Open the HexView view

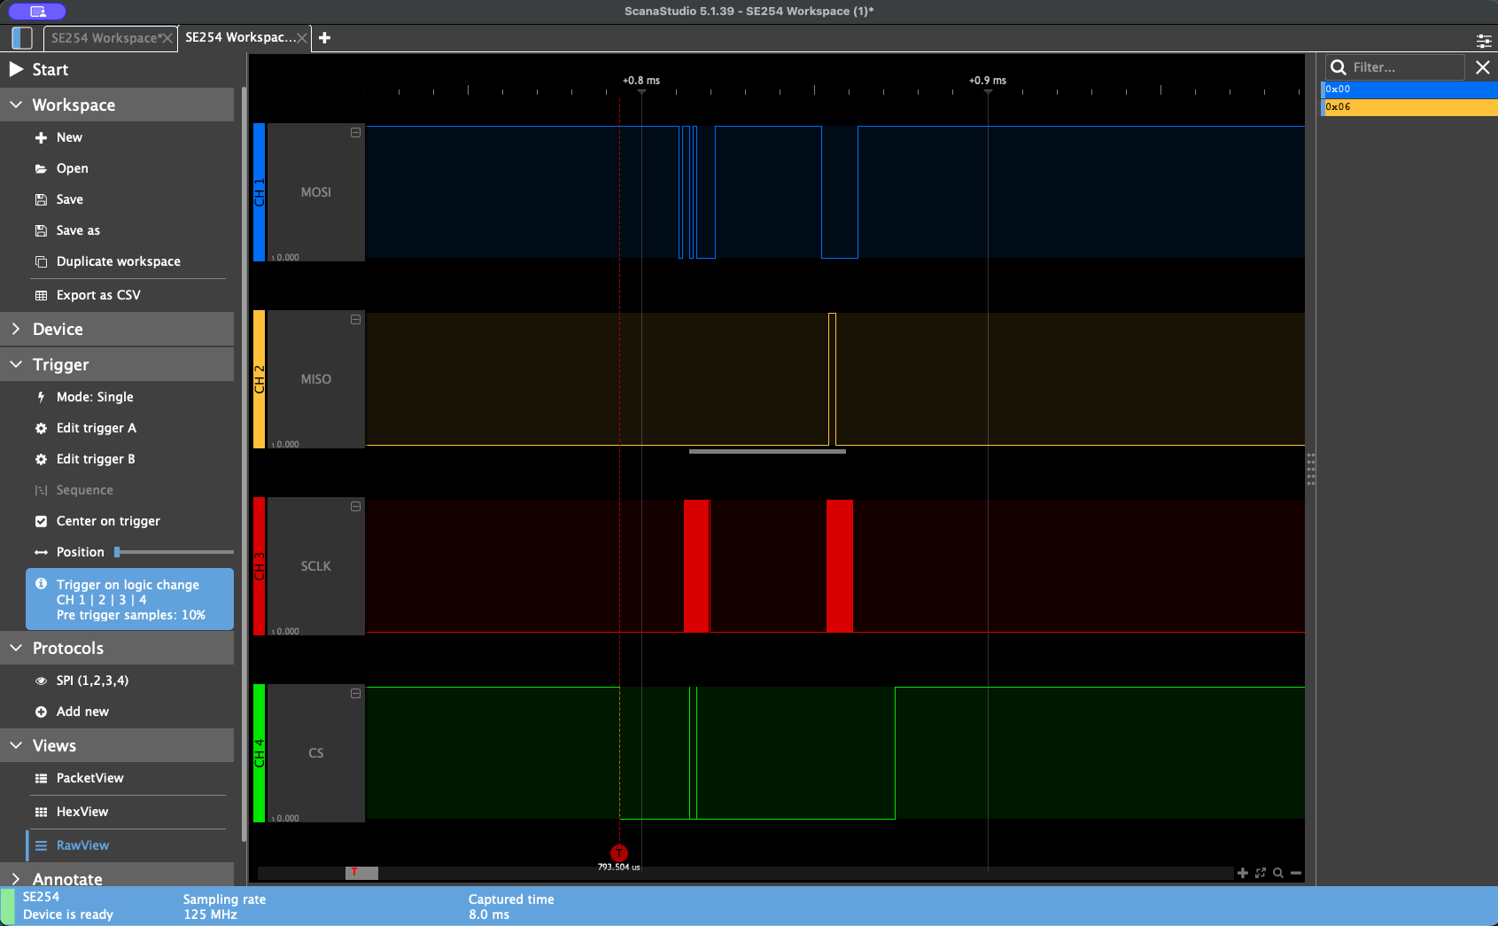pyautogui.click(x=81, y=812)
